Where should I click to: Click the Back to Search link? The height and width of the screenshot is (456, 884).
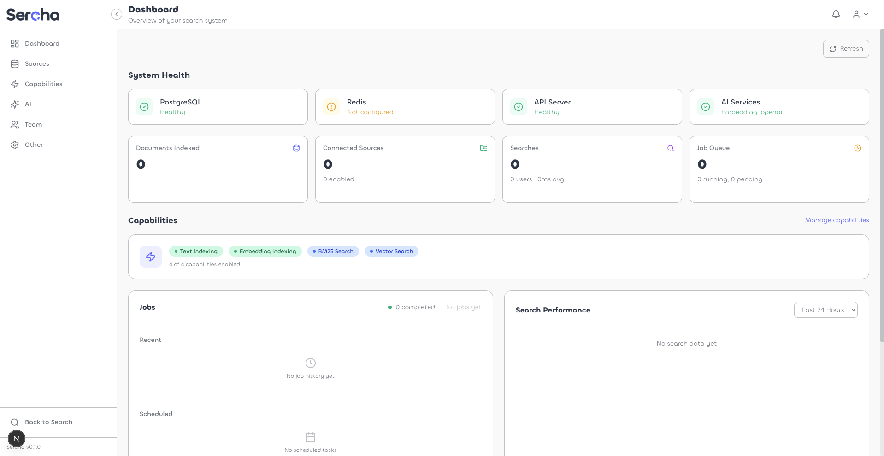click(48, 422)
